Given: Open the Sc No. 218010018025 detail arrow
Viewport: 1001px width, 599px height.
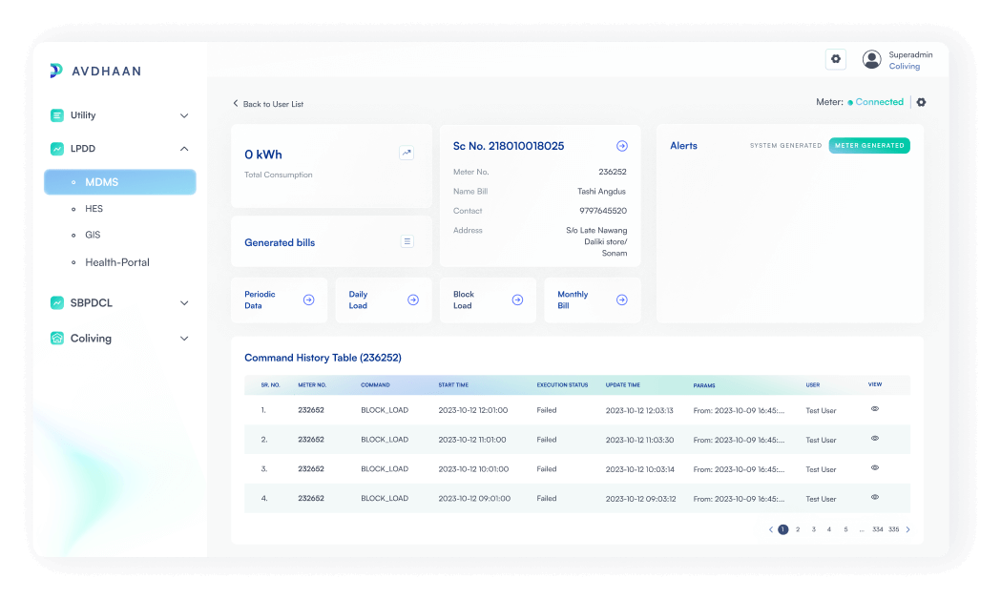Looking at the screenshot, I should tap(621, 145).
